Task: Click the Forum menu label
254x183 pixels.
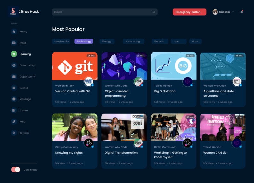Action: tap(23, 110)
